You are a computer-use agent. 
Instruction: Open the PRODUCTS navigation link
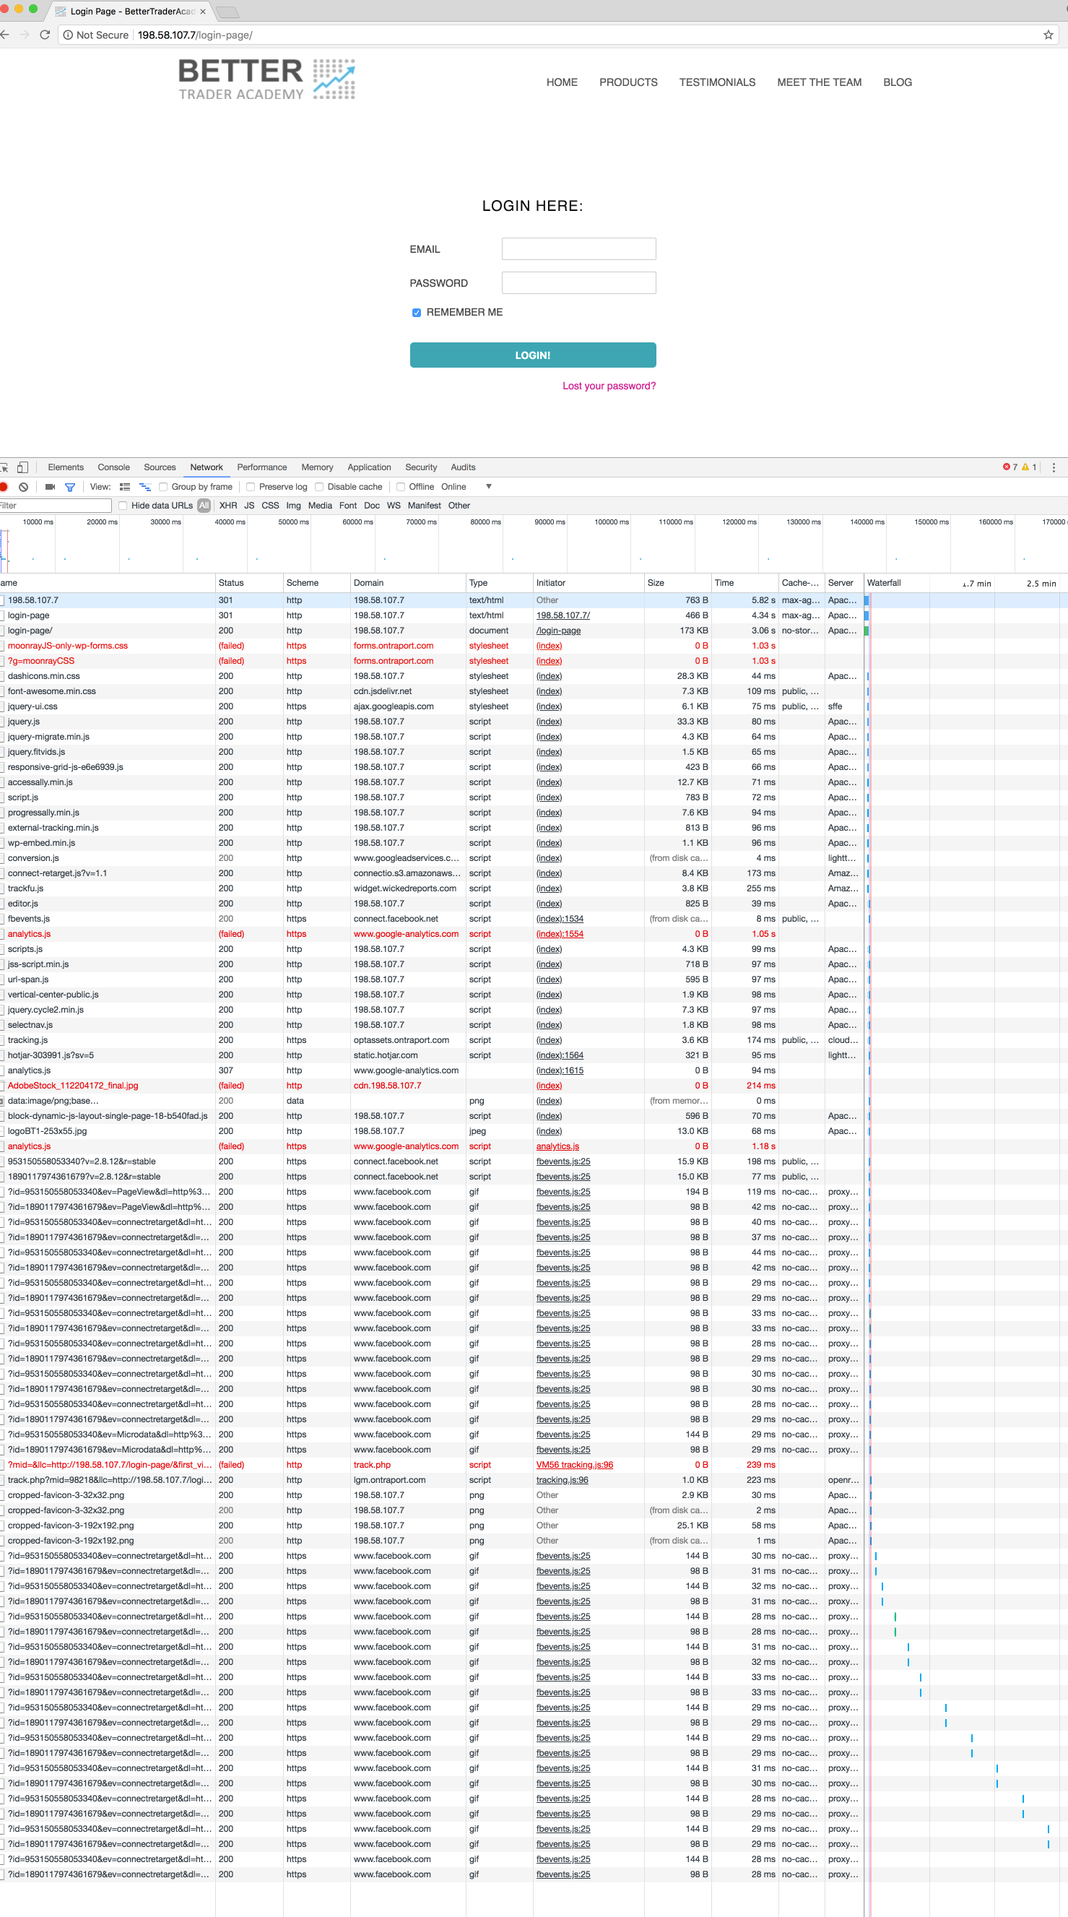(628, 82)
